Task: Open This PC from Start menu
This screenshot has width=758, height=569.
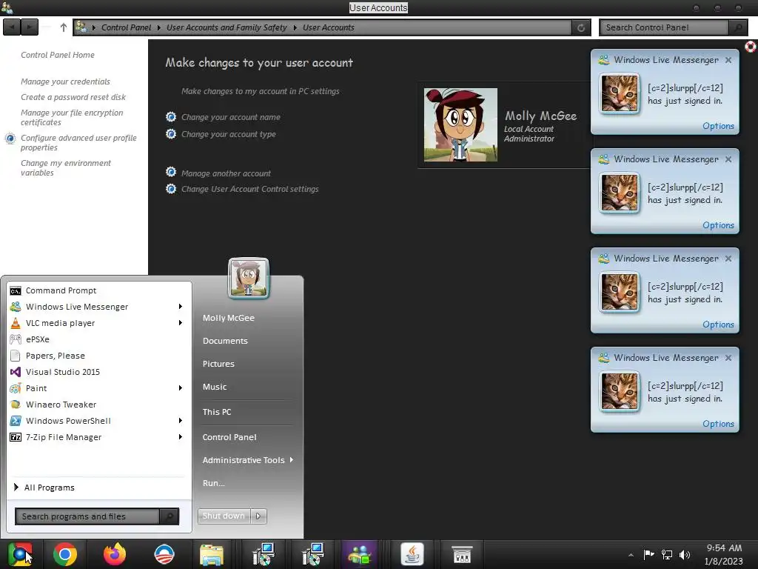Action: pos(217,412)
